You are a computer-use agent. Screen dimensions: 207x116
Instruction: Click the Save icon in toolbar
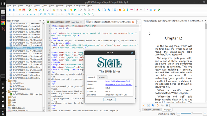(24, 10)
